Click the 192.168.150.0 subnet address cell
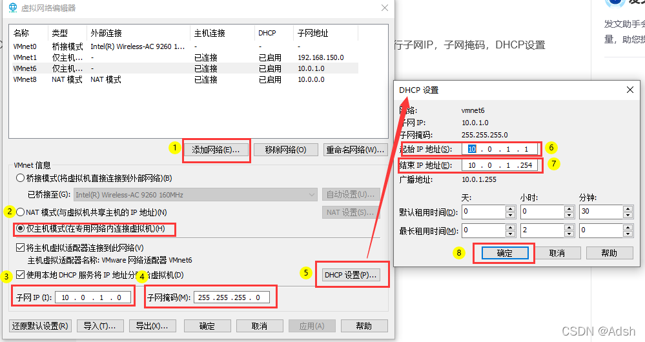The height and width of the screenshot is (342, 645). 321,57
